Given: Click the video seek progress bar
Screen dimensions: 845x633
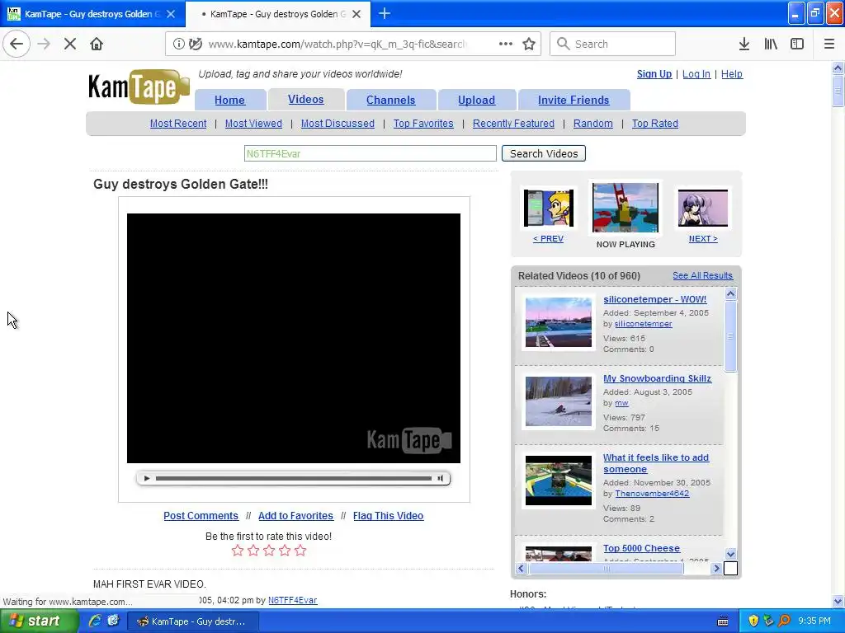Looking at the screenshot, I should pos(293,478).
